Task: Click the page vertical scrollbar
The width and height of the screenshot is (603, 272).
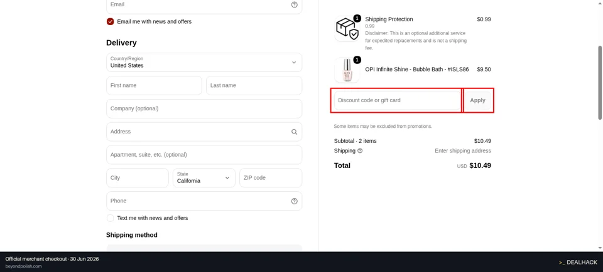Action: click(x=600, y=83)
